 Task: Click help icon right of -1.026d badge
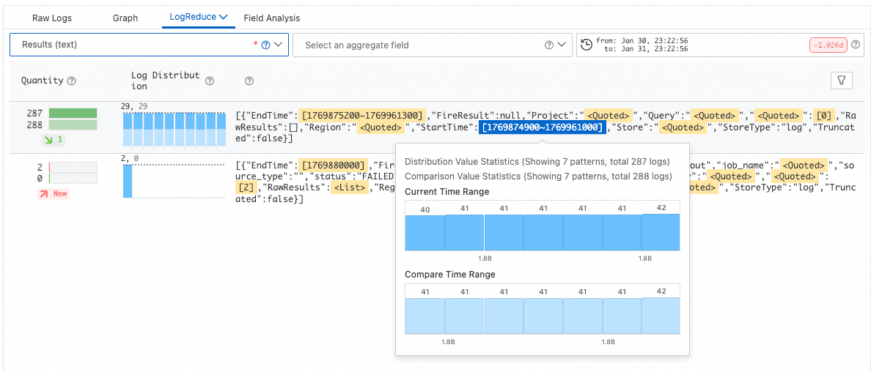click(855, 45)
